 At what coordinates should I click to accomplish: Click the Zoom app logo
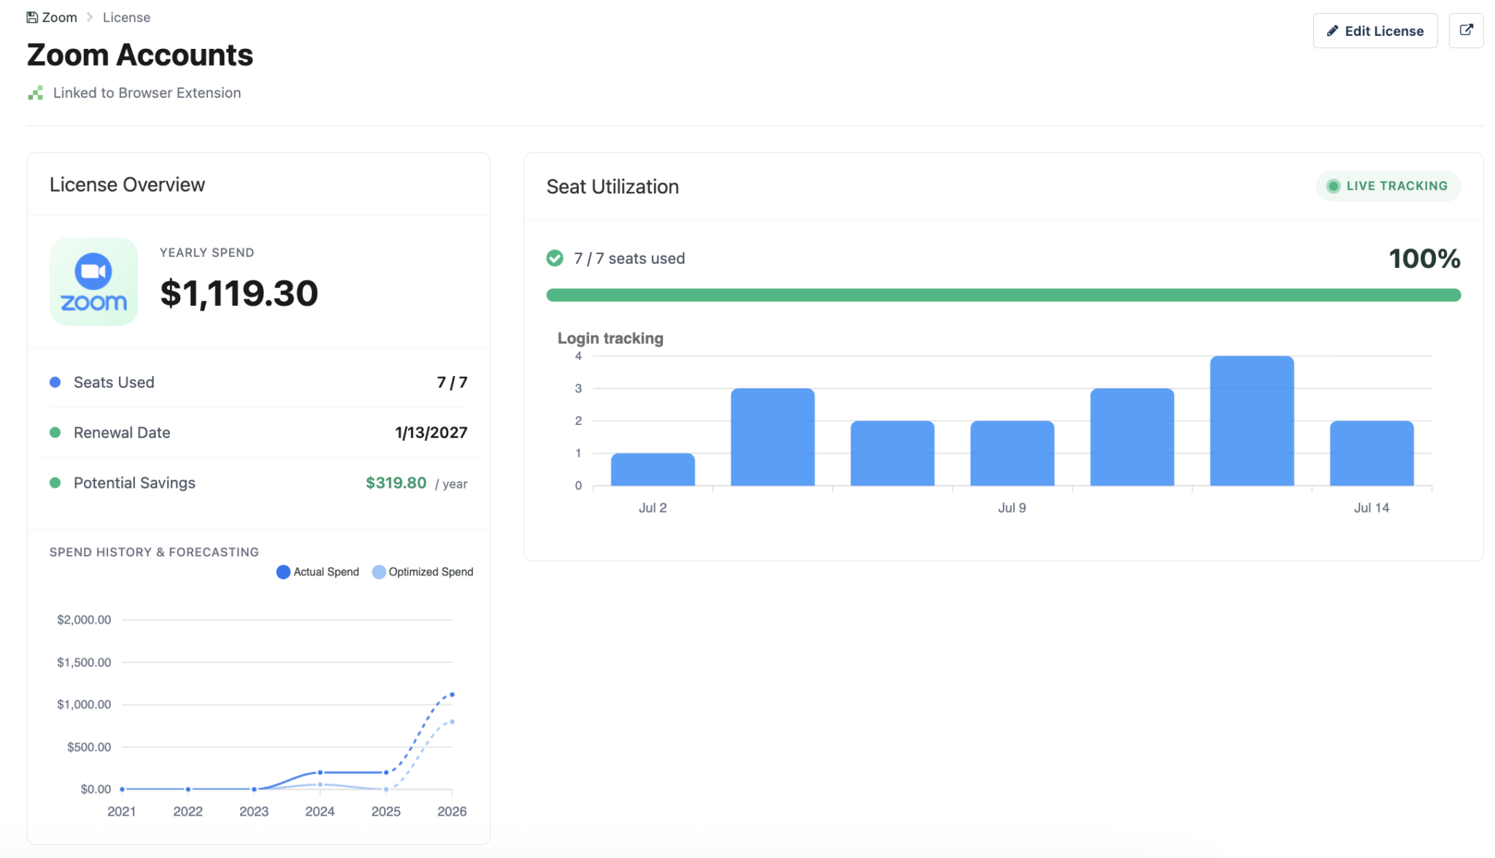pos(93,281)
